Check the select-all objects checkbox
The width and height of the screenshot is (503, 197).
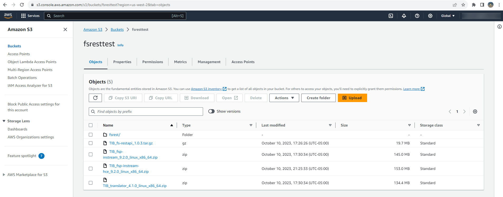[x=91, y=125]
